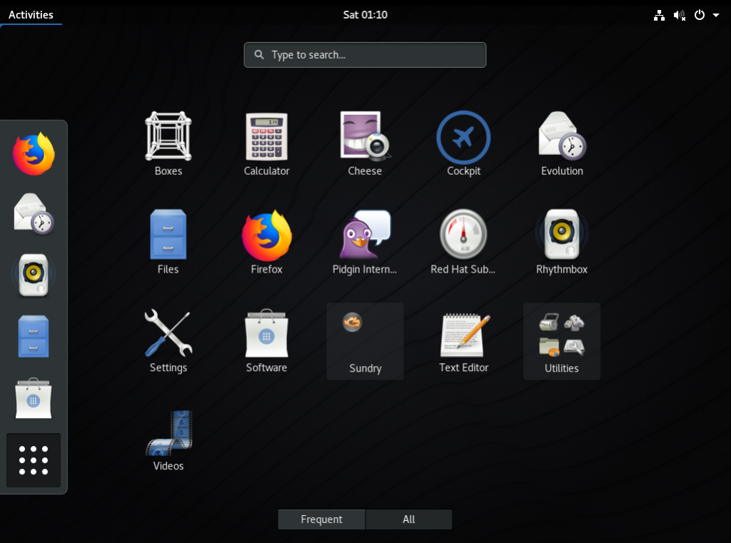Viewport: 731px width, 543px height.
Task: Open the Sundry app folder
Action: click(365, 341)
